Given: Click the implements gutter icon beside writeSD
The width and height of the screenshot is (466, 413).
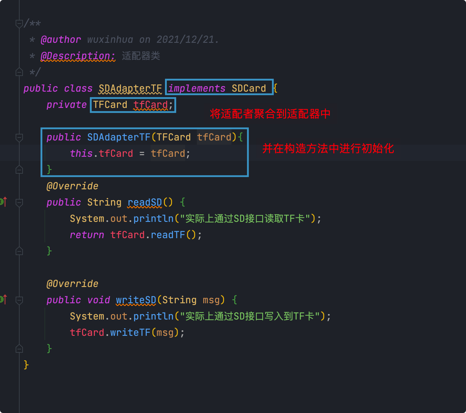Looking at the screenshot, I should (x=3, y=299).
